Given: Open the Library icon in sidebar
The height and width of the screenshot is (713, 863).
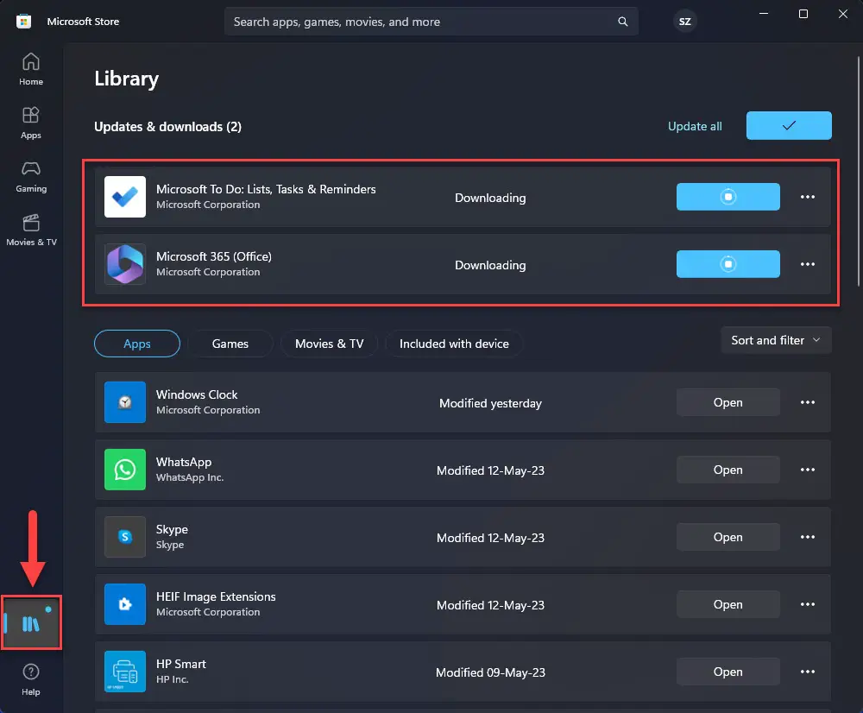Looking at the screenshot, I should point(31,623).
